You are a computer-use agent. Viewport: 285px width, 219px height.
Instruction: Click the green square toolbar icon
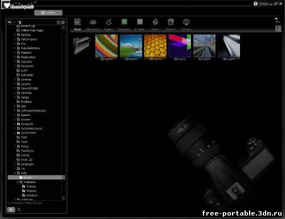(124, 22)
